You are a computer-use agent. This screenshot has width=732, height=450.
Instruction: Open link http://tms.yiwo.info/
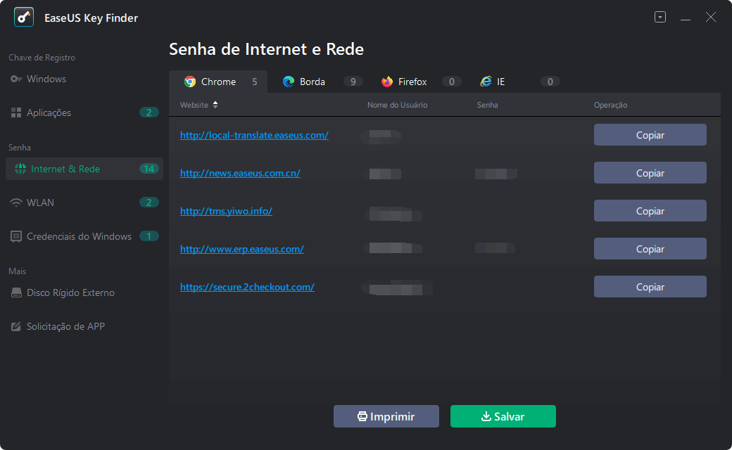226,211
